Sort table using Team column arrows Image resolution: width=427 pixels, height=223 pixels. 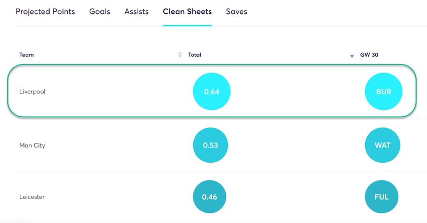(180, 55)
